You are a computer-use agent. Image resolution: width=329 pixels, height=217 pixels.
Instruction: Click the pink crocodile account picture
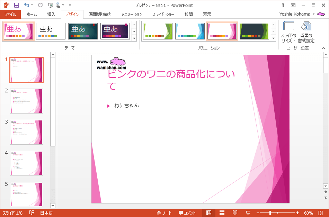point(321,14)
